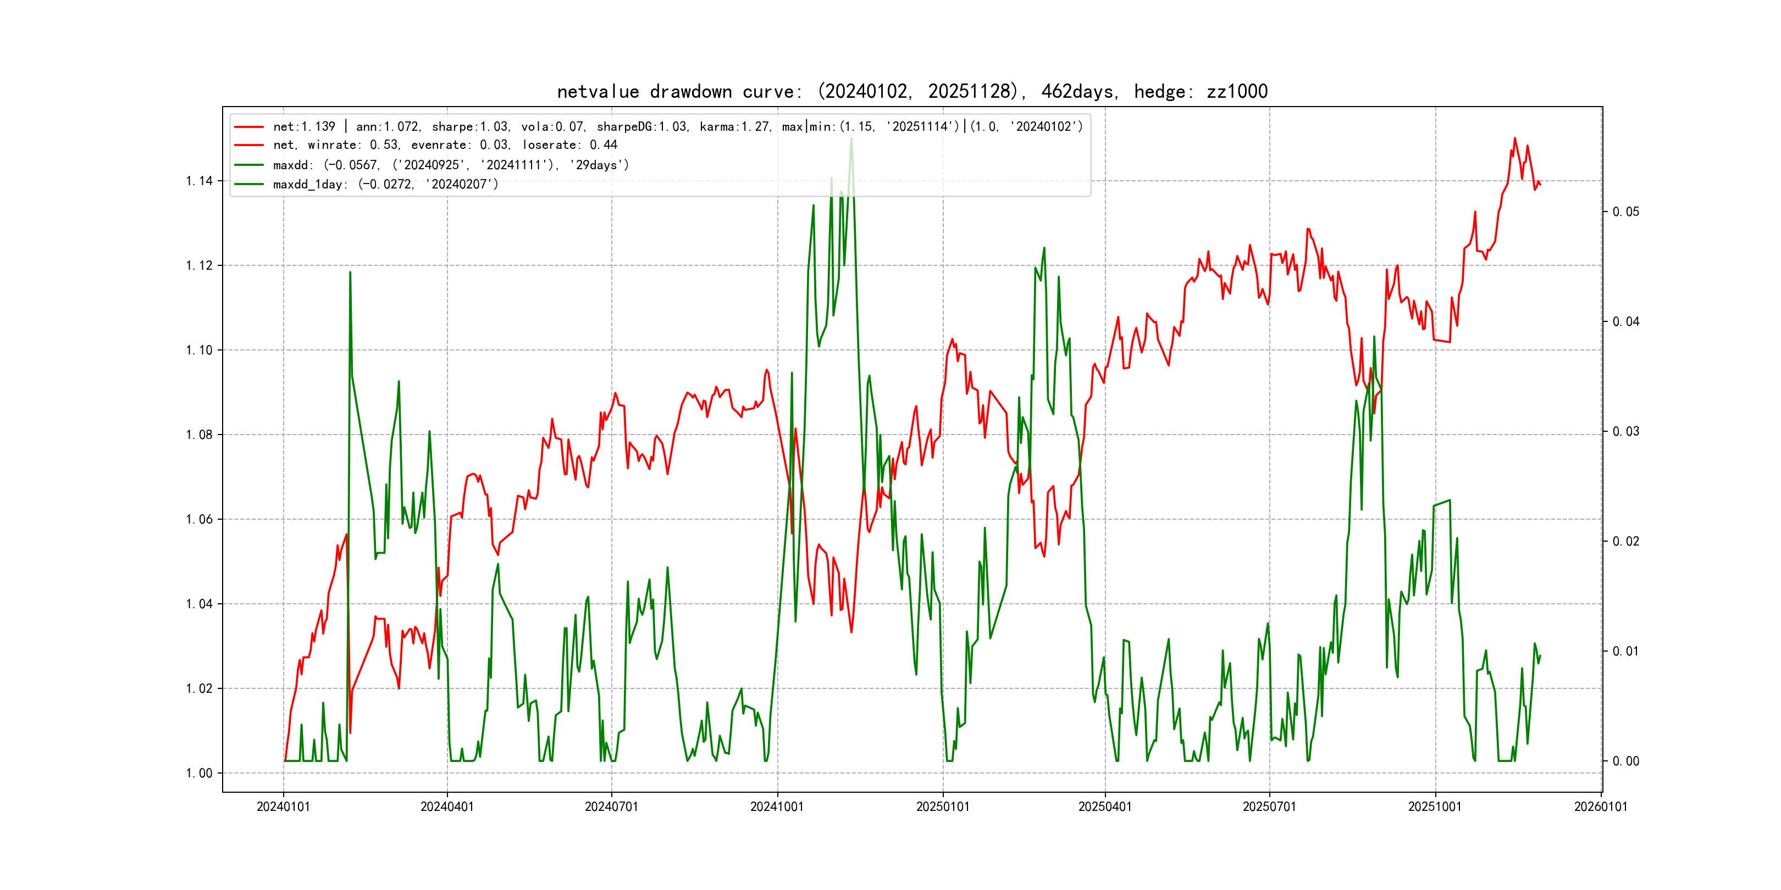This screenshot has width=1781, height=890.
Task: Click the 1.08 left y-axis label
Action: (x=199, y=435)
